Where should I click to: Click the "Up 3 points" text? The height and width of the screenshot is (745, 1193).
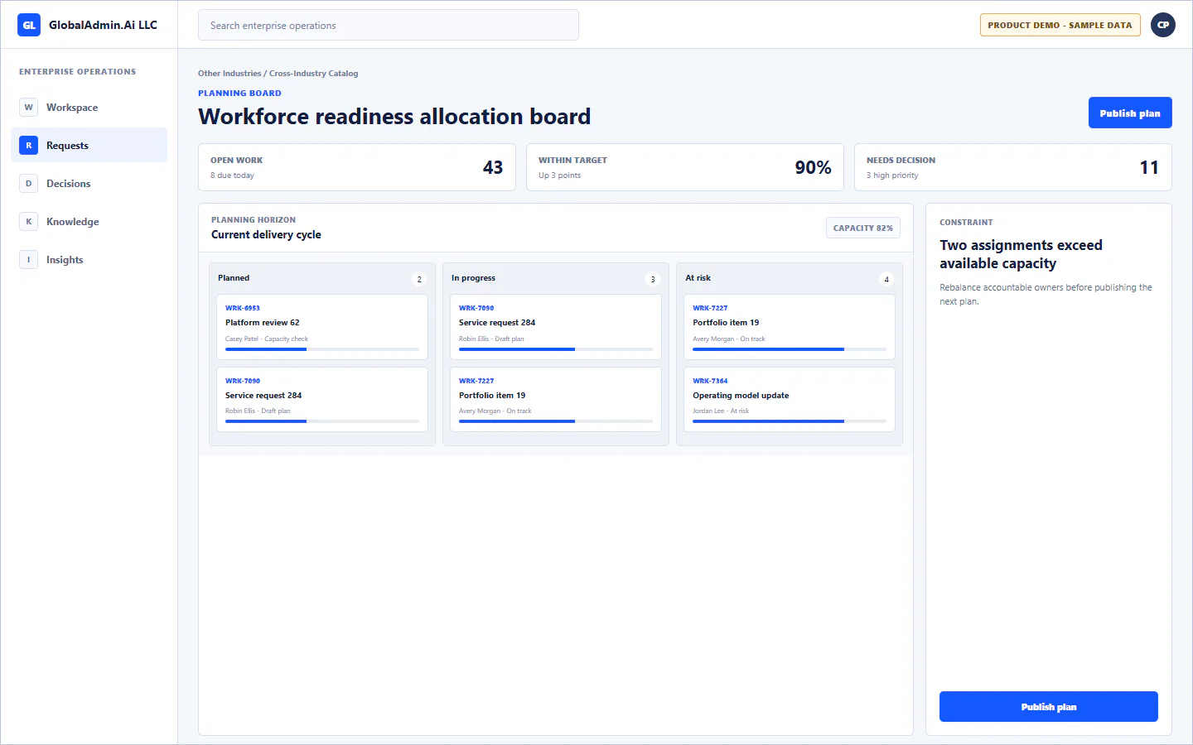click(559, 175)
